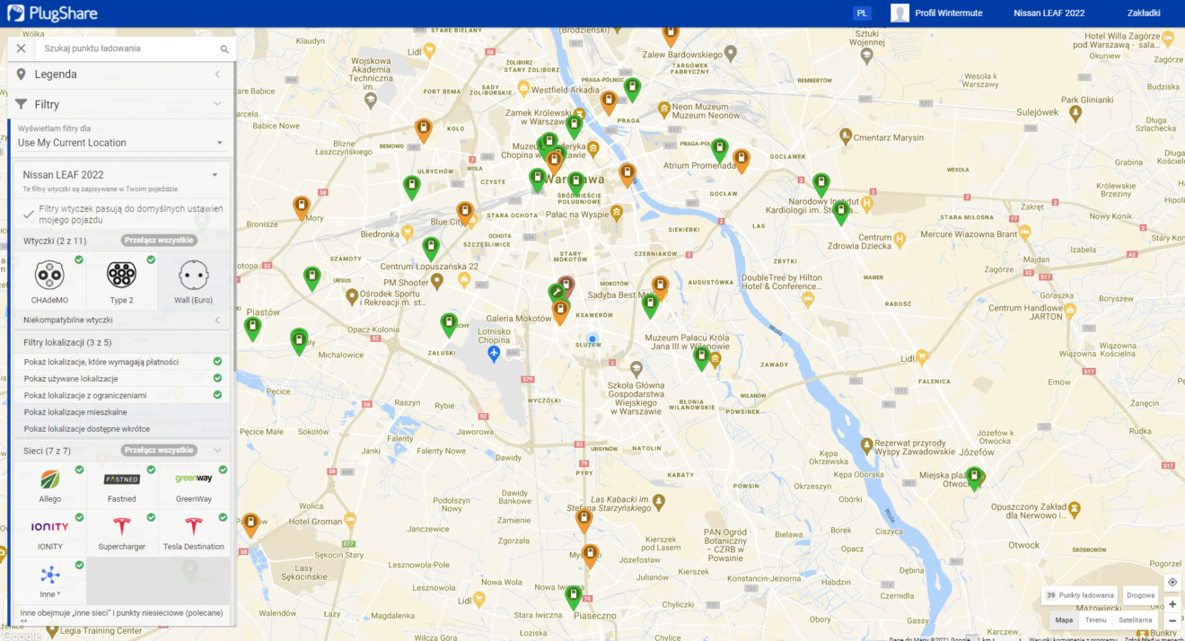Toggle locations requiring payment filter

121,362
